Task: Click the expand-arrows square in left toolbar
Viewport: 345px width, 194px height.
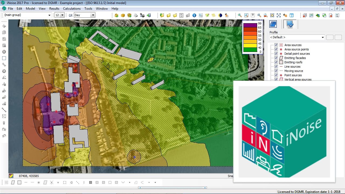Action: (4, 116)
